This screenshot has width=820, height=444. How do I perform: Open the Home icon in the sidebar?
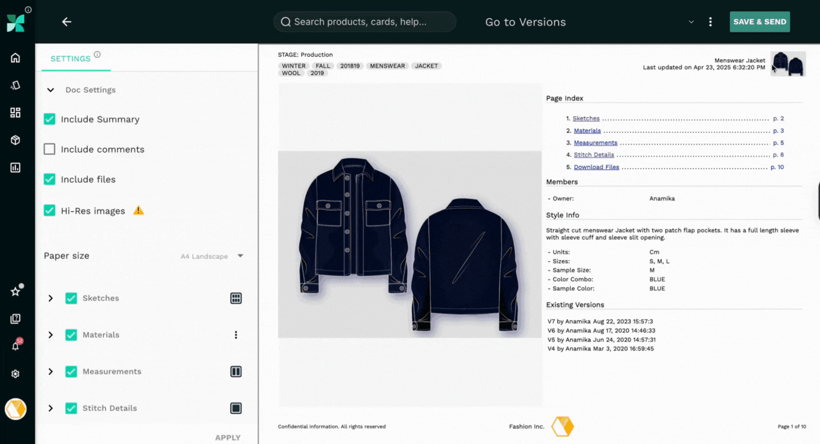point(15,57)
